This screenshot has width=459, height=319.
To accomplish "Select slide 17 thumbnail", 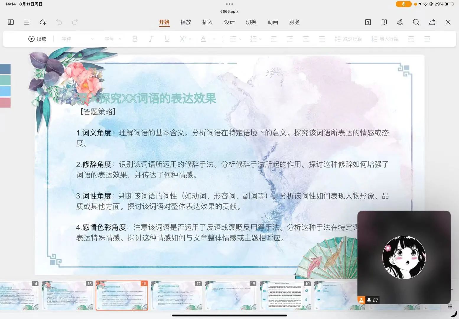I will (176, 295).
